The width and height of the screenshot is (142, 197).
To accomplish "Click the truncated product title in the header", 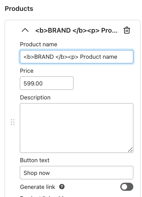I will 77,30.
